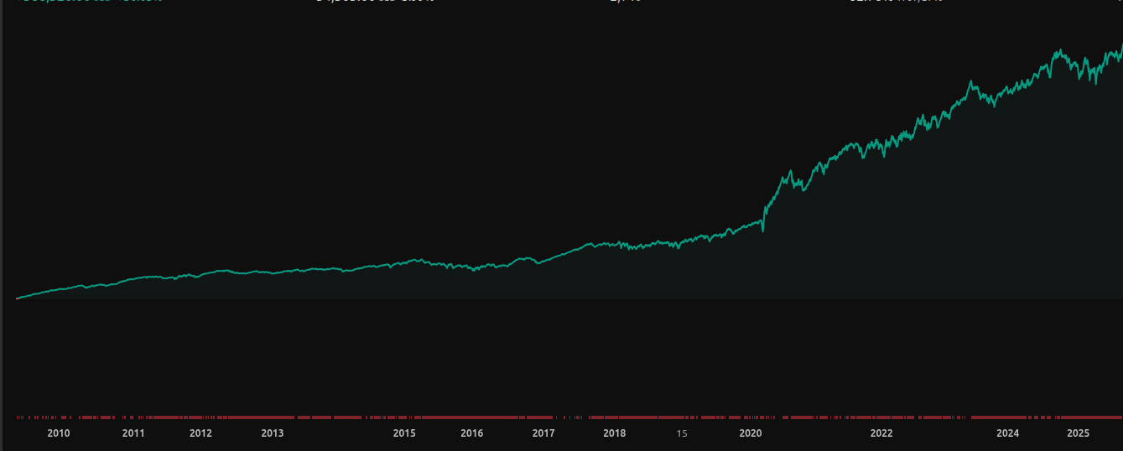Click the equity curve above the 2013 label

(x=272, y=272)
